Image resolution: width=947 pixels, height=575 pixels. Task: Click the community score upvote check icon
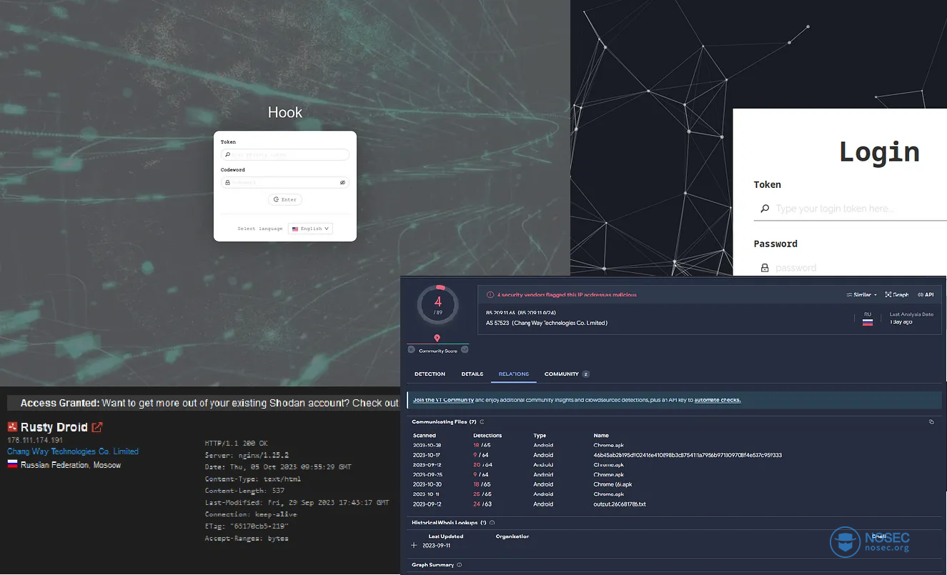[x=465, y=349]
